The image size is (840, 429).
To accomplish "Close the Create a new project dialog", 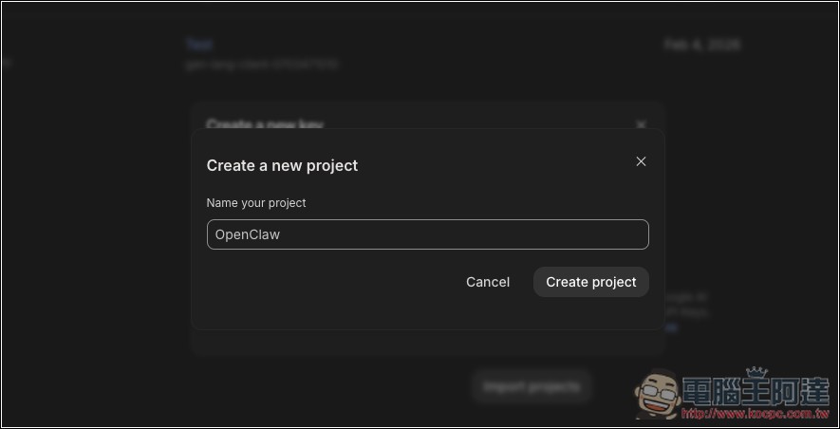I will [641, 161].
